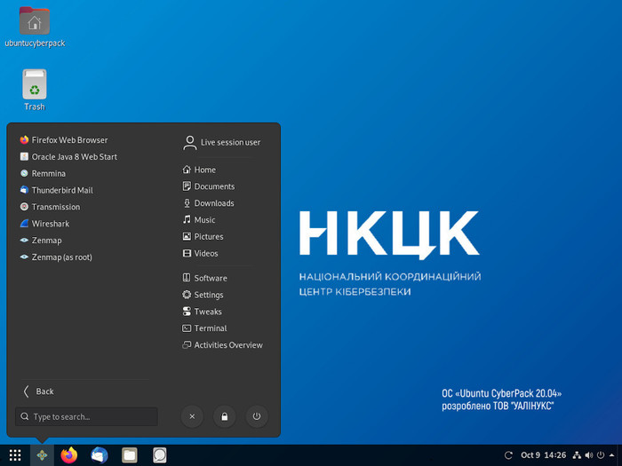
Task: Click the Type to search field
Action: click(86, 416)
